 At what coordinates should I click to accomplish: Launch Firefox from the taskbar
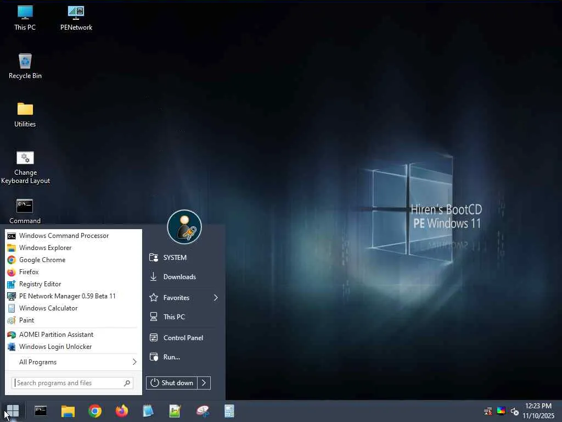click(122, 411)
